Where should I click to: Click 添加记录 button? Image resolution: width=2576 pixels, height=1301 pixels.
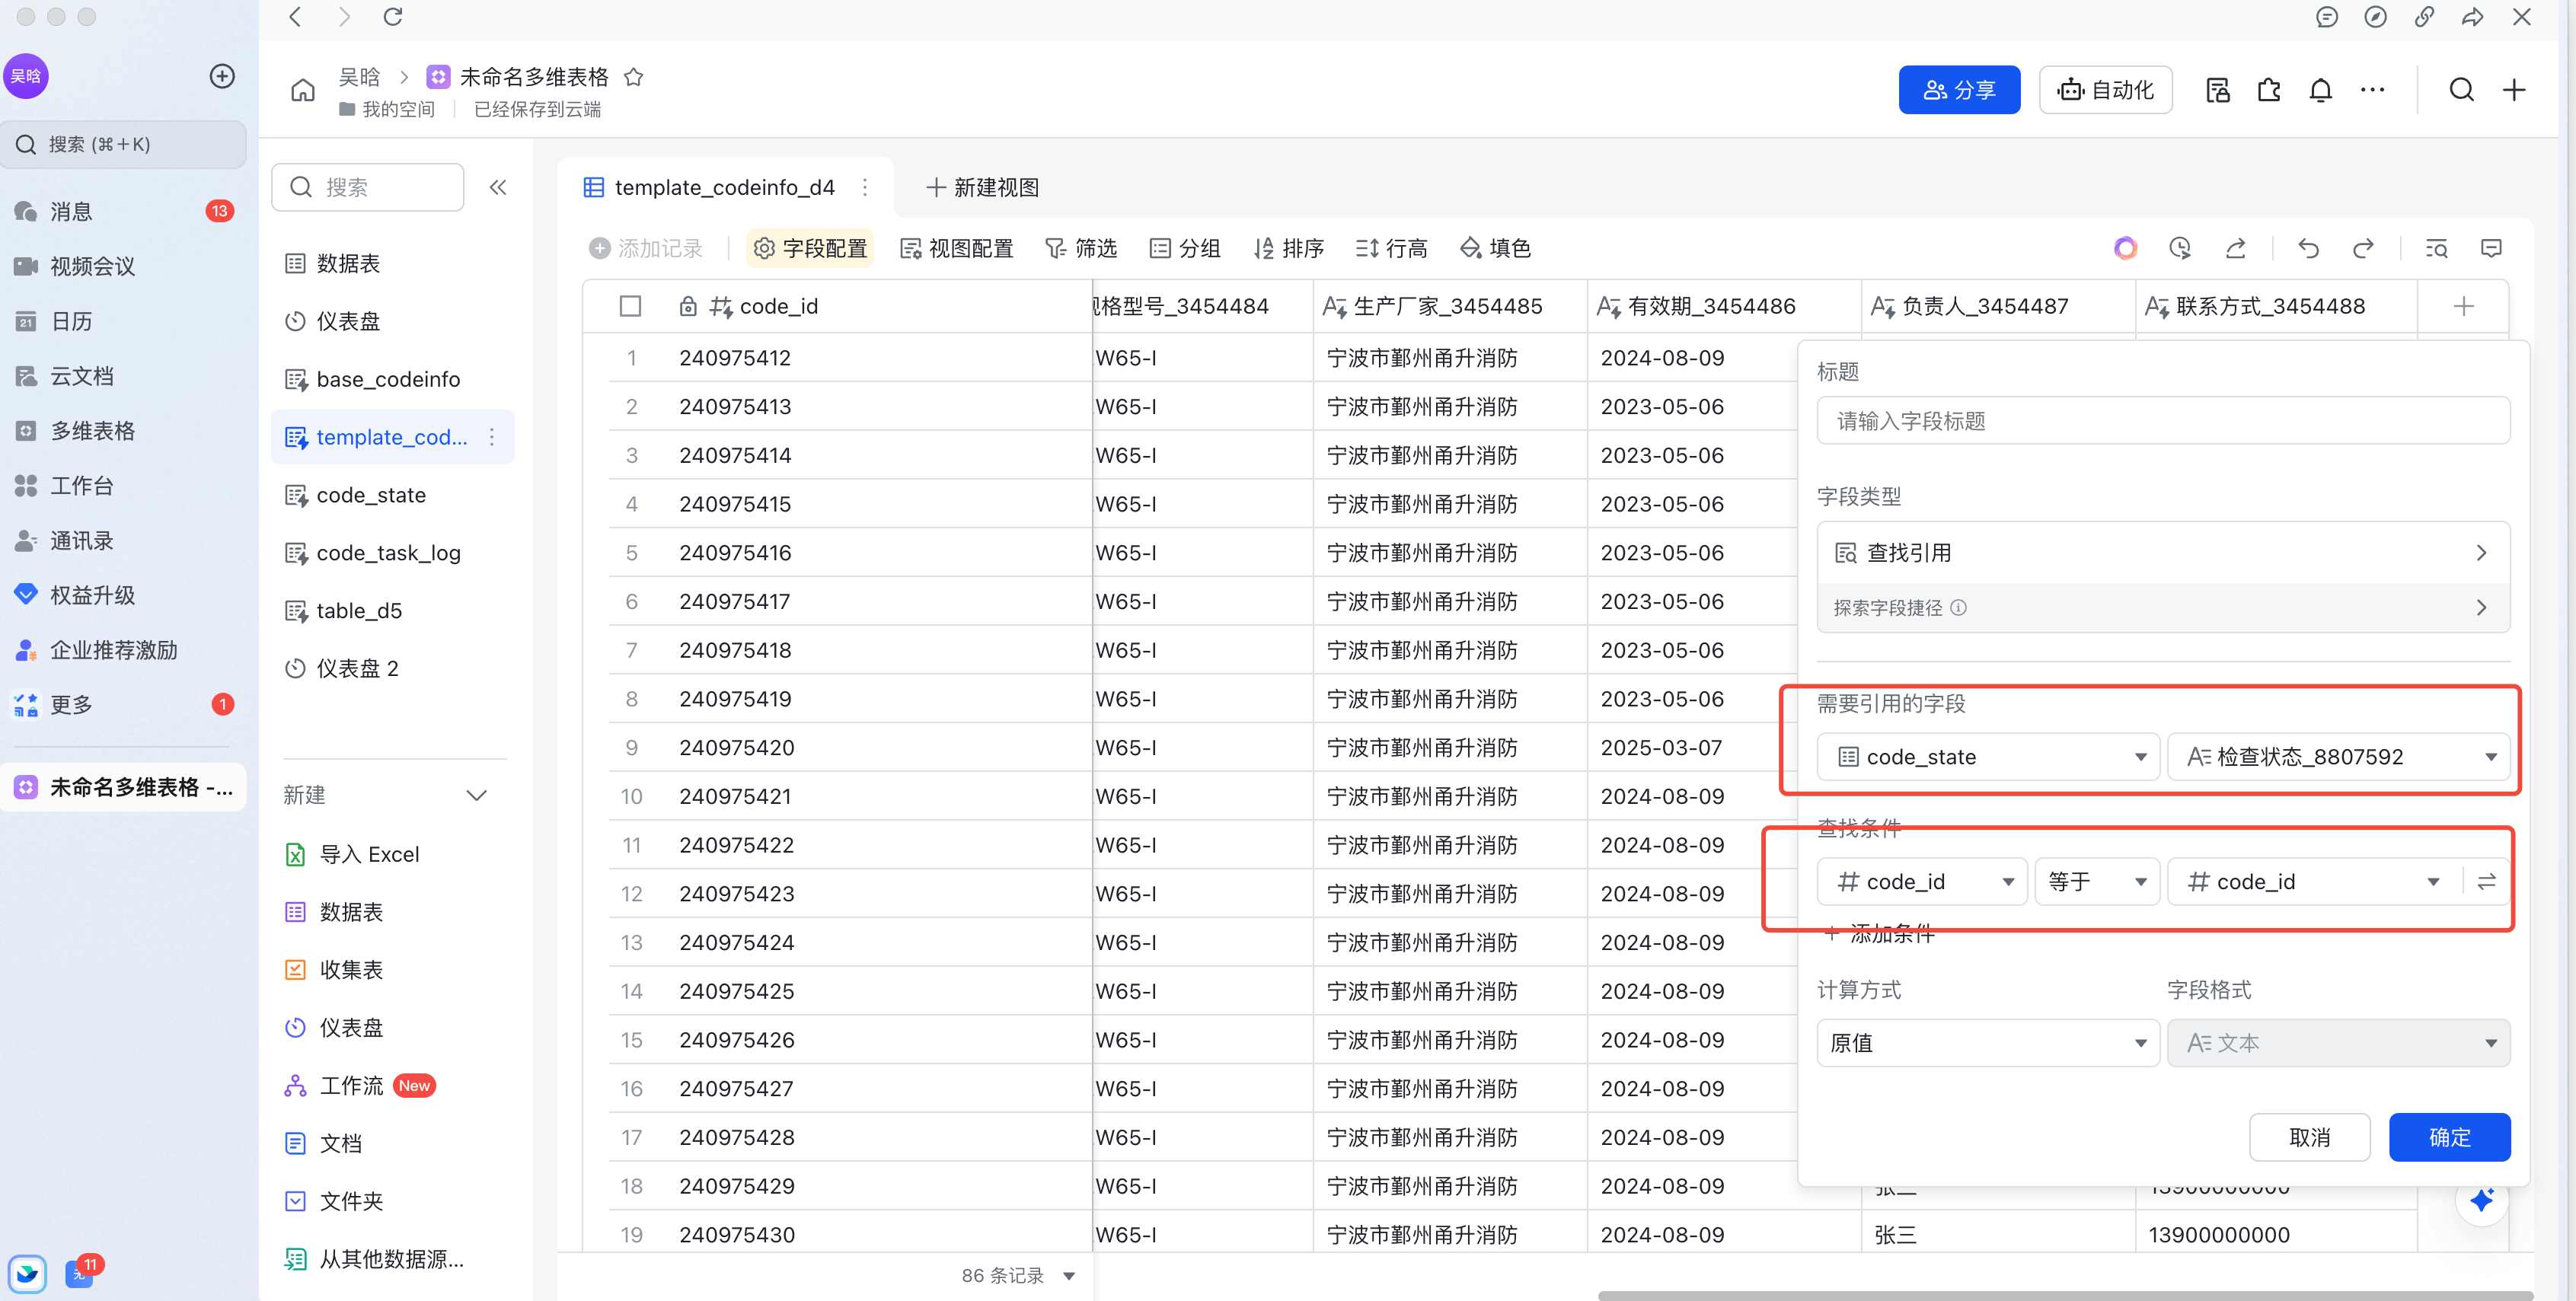[x=646, y=248]
